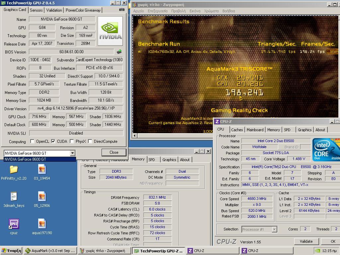Switch to Paint window taskbar button
340x255 pixels.
105,251
